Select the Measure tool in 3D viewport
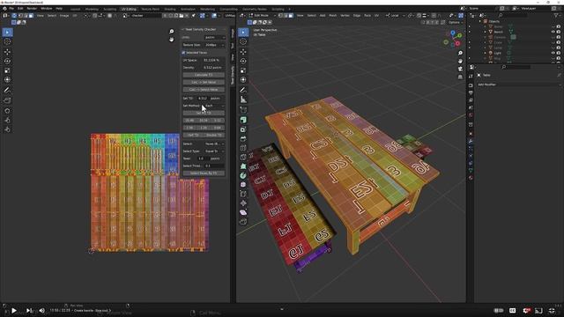 243,100
